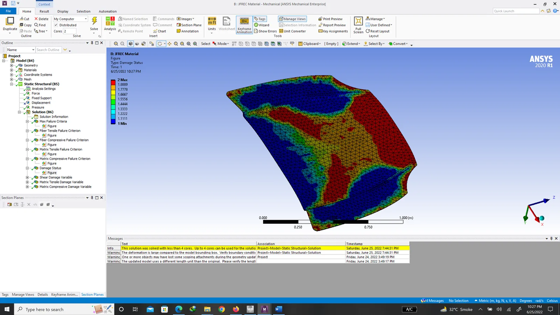Select the Damage Status tree item
Image resolution: width=560 pixels, height=315 pixels.
[50, 168]
